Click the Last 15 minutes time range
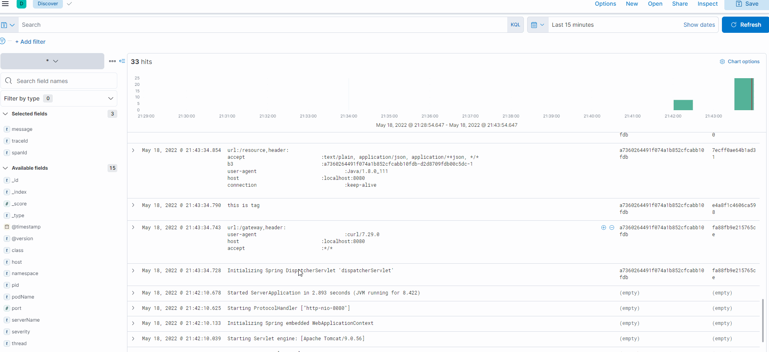This screenshot has height=352, width=769. 573,25
